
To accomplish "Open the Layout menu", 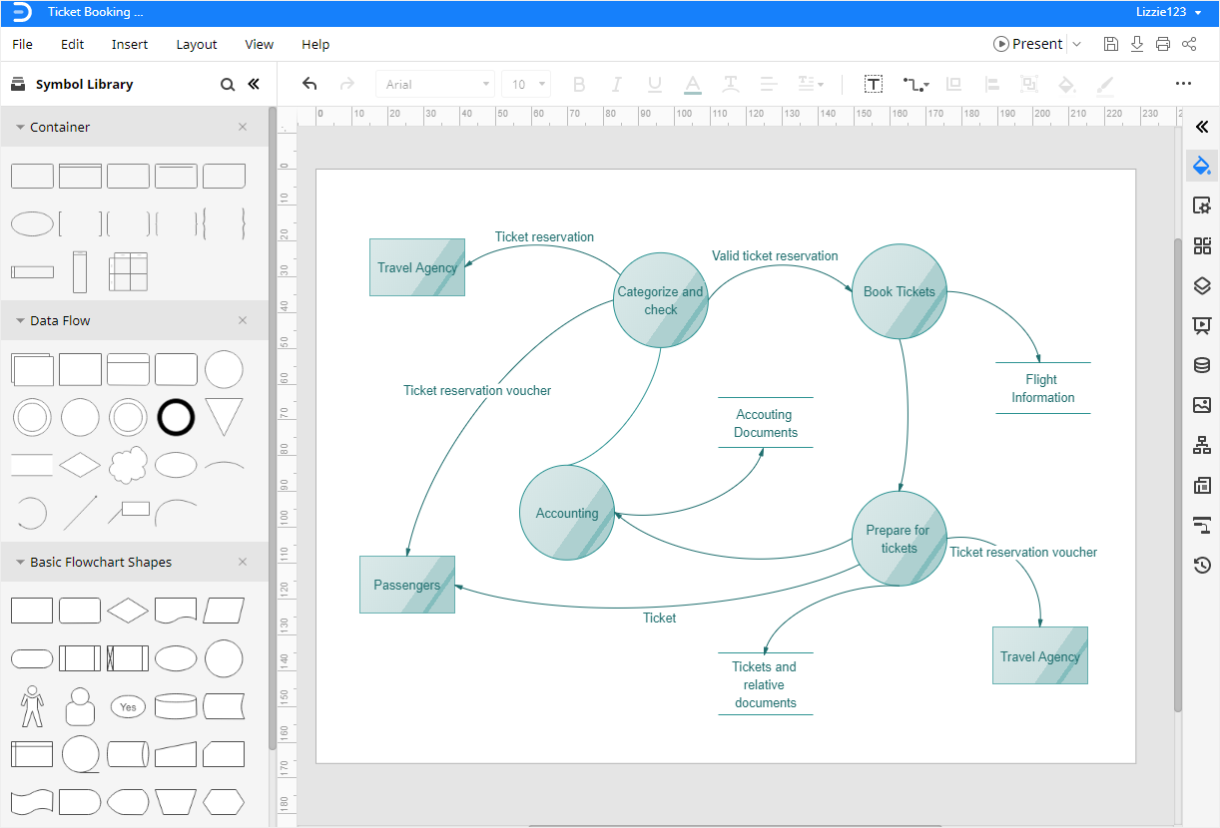I will 197,44.
